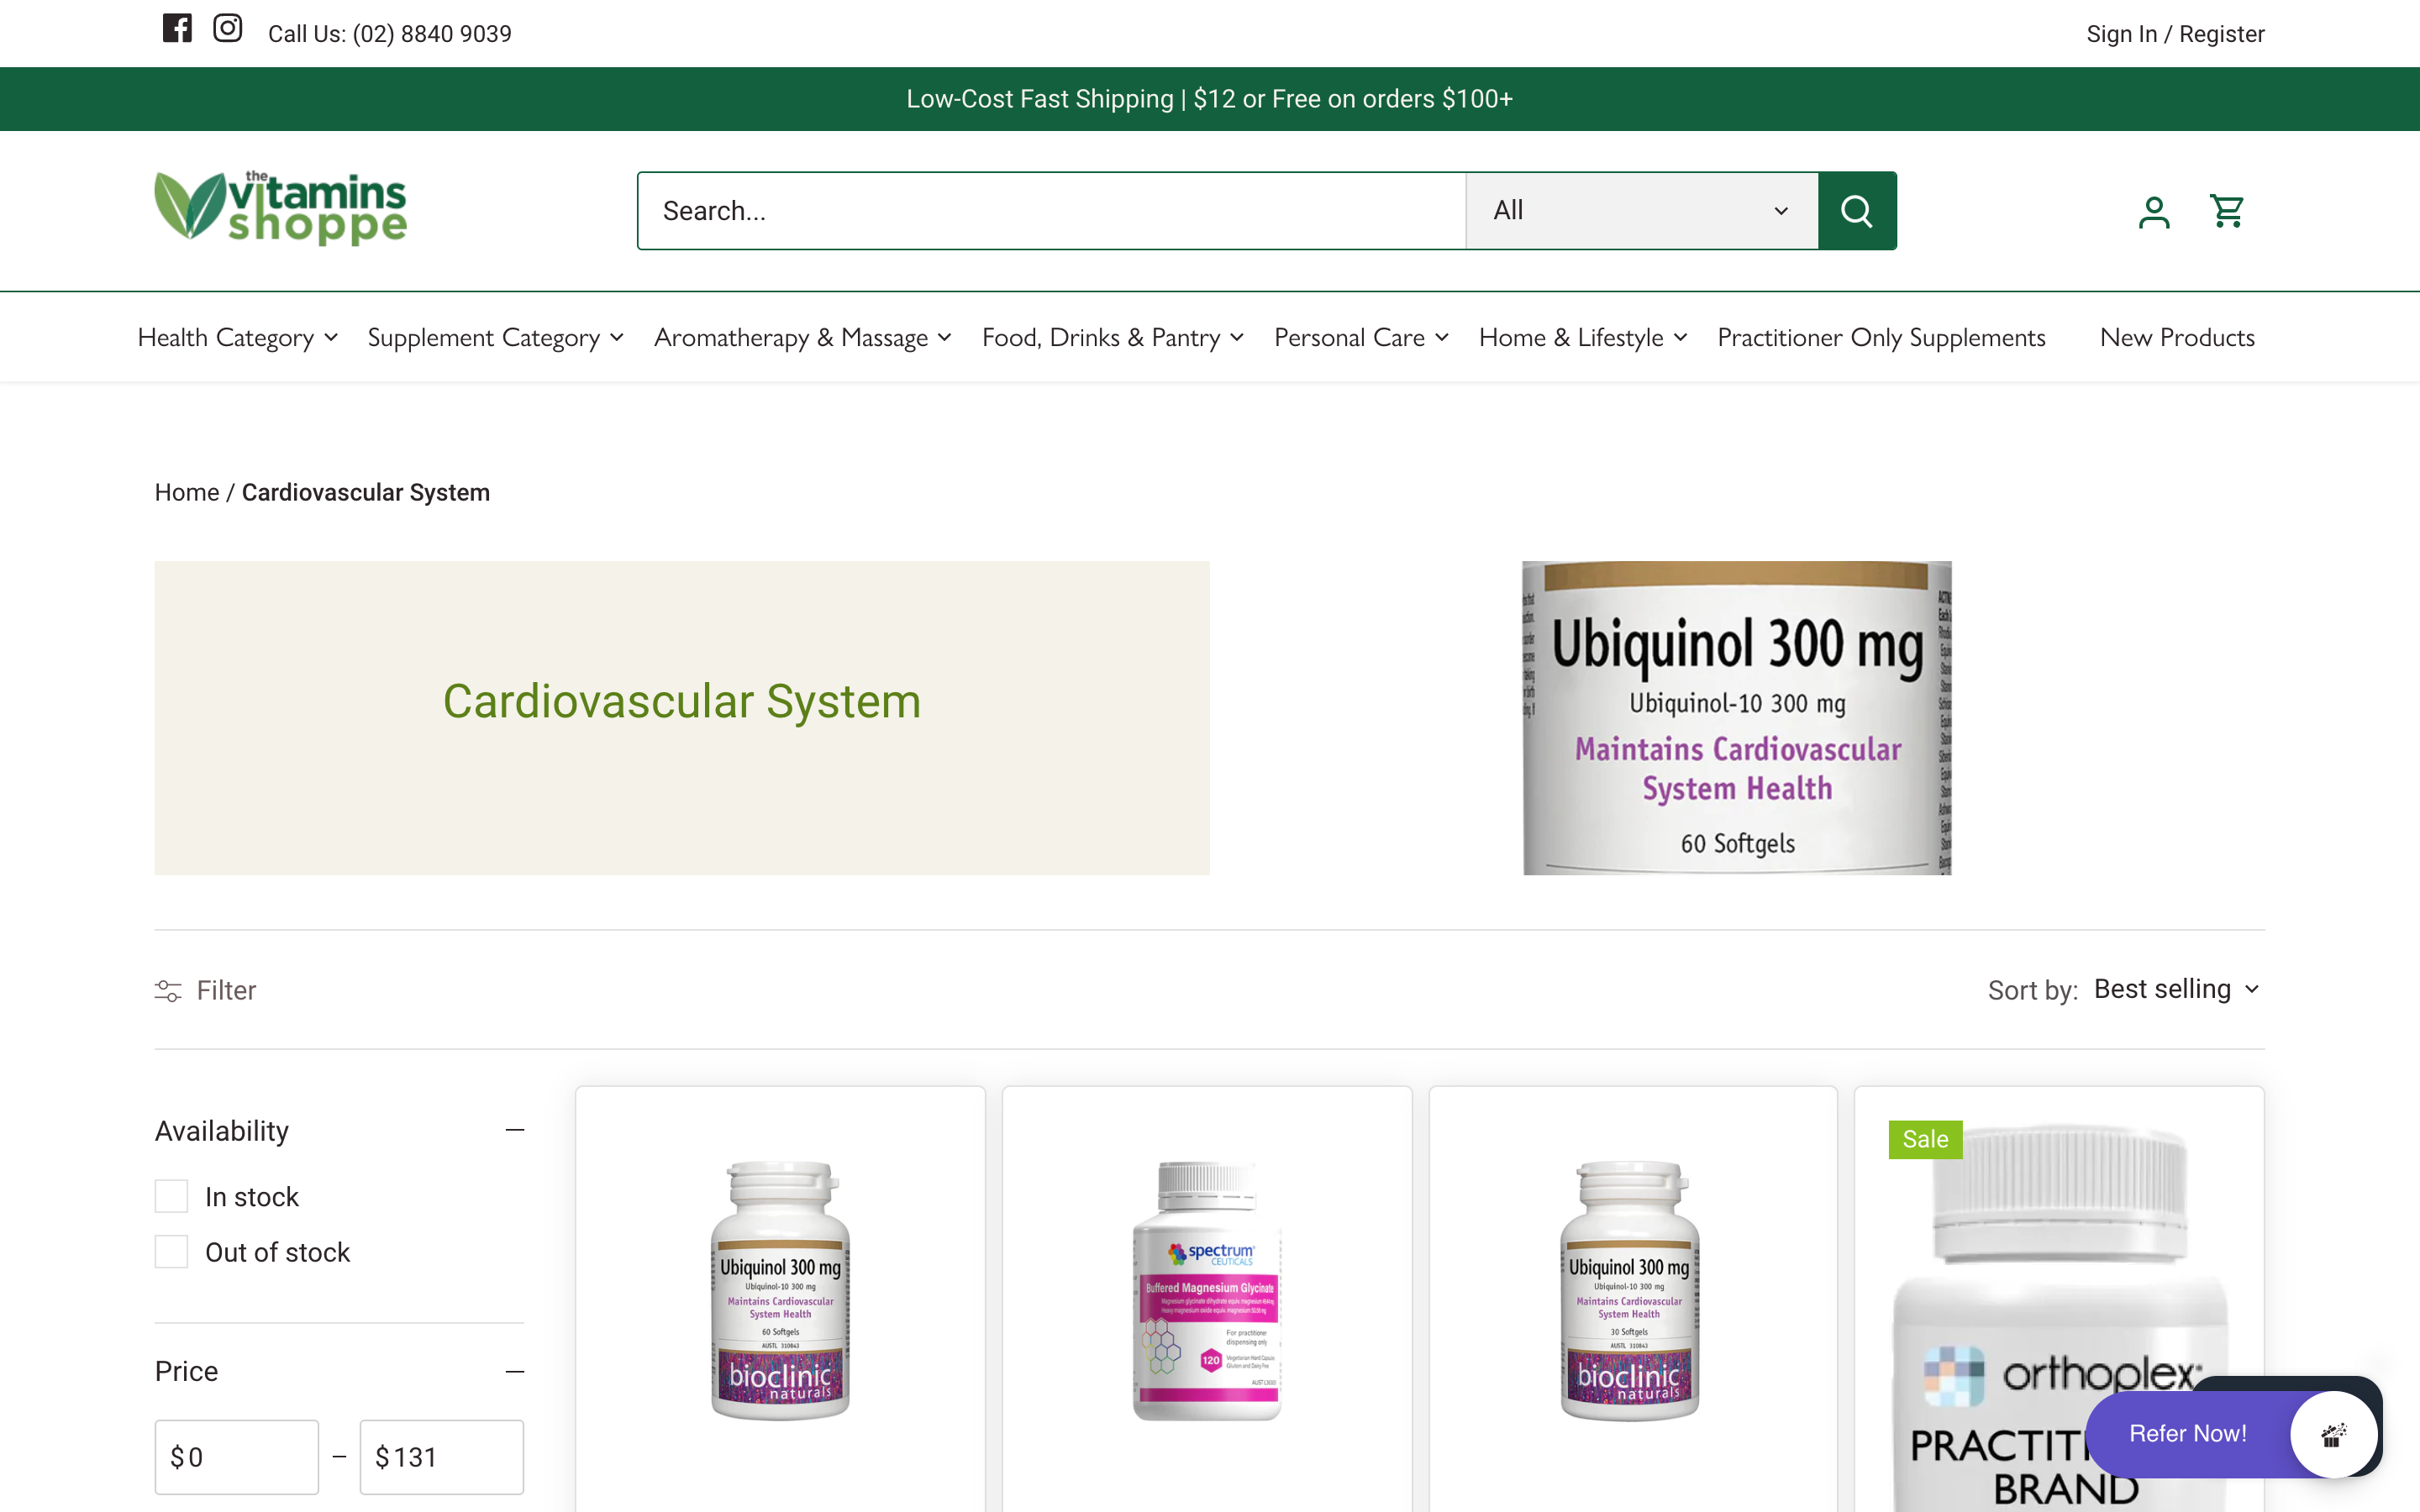This screenshot has height=1512, width=2420.
Task: Toggle the Out of stock checkbox
Action: tap(171, 1251)
